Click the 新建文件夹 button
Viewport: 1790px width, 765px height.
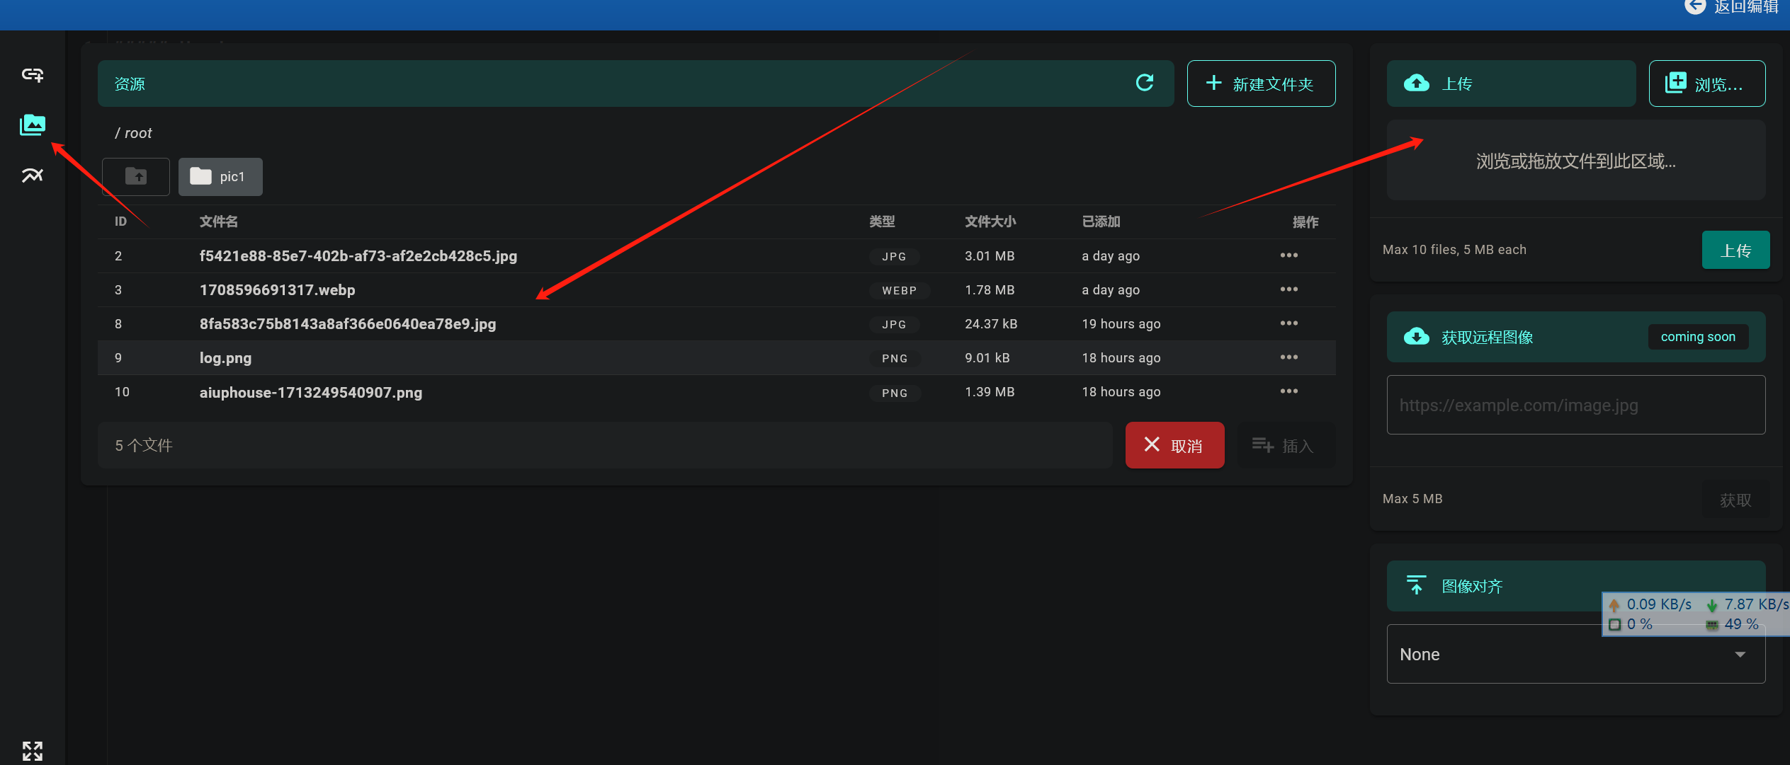click(x=1261, y=84)
